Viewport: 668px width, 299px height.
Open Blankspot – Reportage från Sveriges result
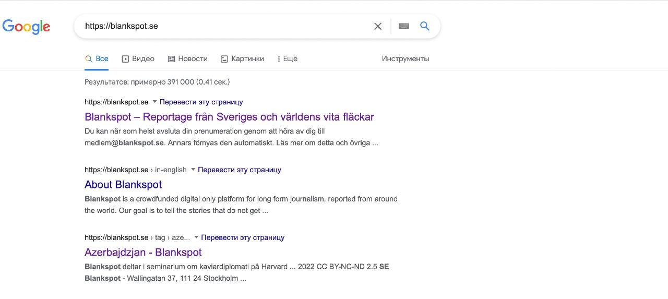(229, 117)
